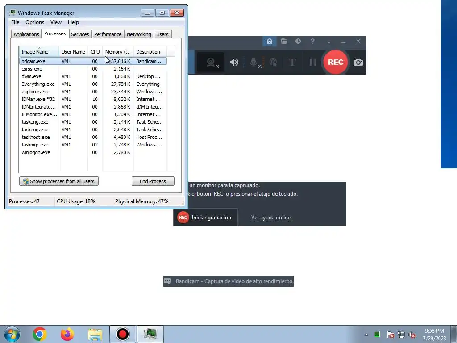Sort processes by Memory column header

click(118, 52)
